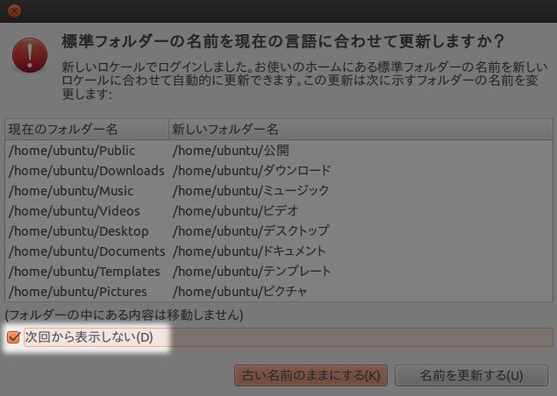Click the 現在のフォルダー名 column header
The image size is (557, 396).
tap(87, 129)
